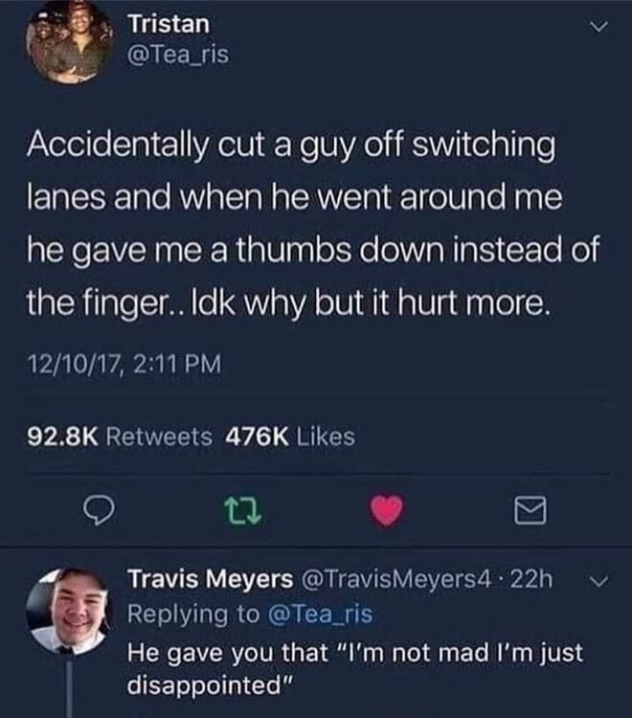Click @Tea_ris in the Replying to line

click(x=317, y=614)
